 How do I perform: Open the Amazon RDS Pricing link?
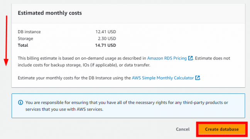[167, 58]
